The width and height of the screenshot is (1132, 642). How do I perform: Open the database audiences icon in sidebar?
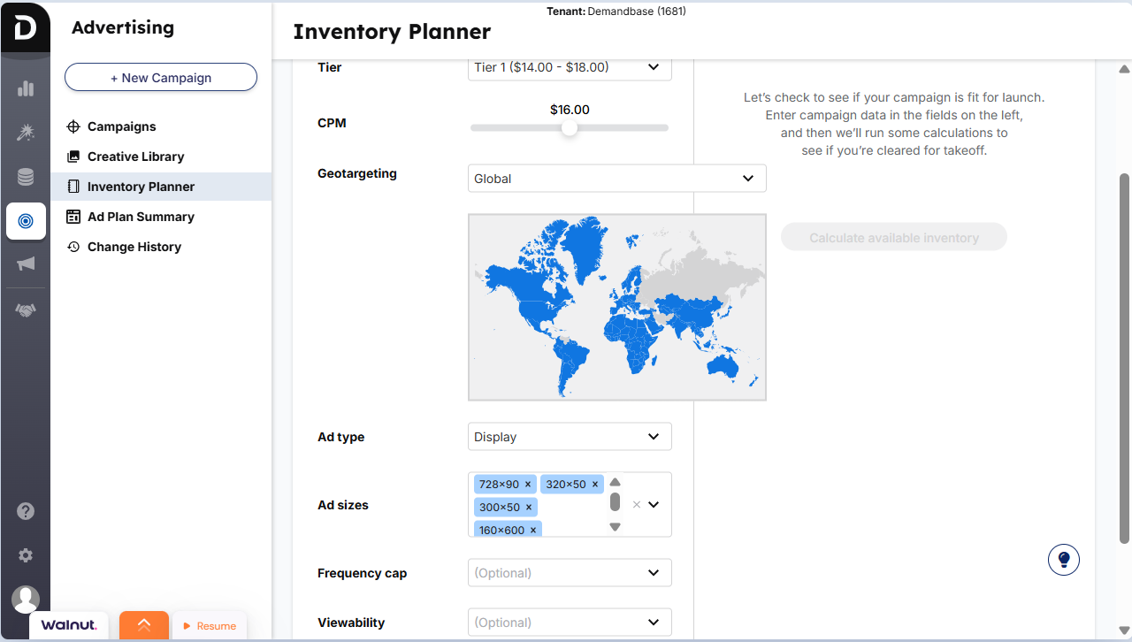(25, 176)
